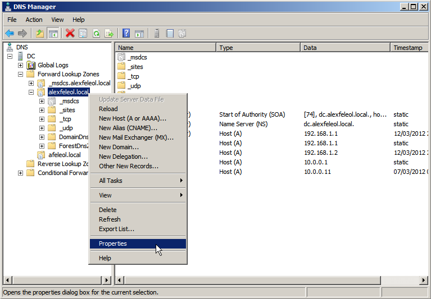Click the Export List toolbar icon
The width and height of the screenshot is (431, 299).
109,34
